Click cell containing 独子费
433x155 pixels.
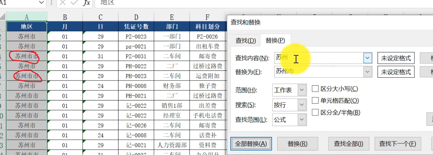point(208,86)
